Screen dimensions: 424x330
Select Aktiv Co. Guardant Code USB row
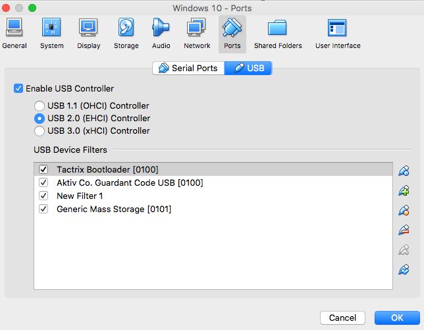pyautogui.click(x=213, y=182)
